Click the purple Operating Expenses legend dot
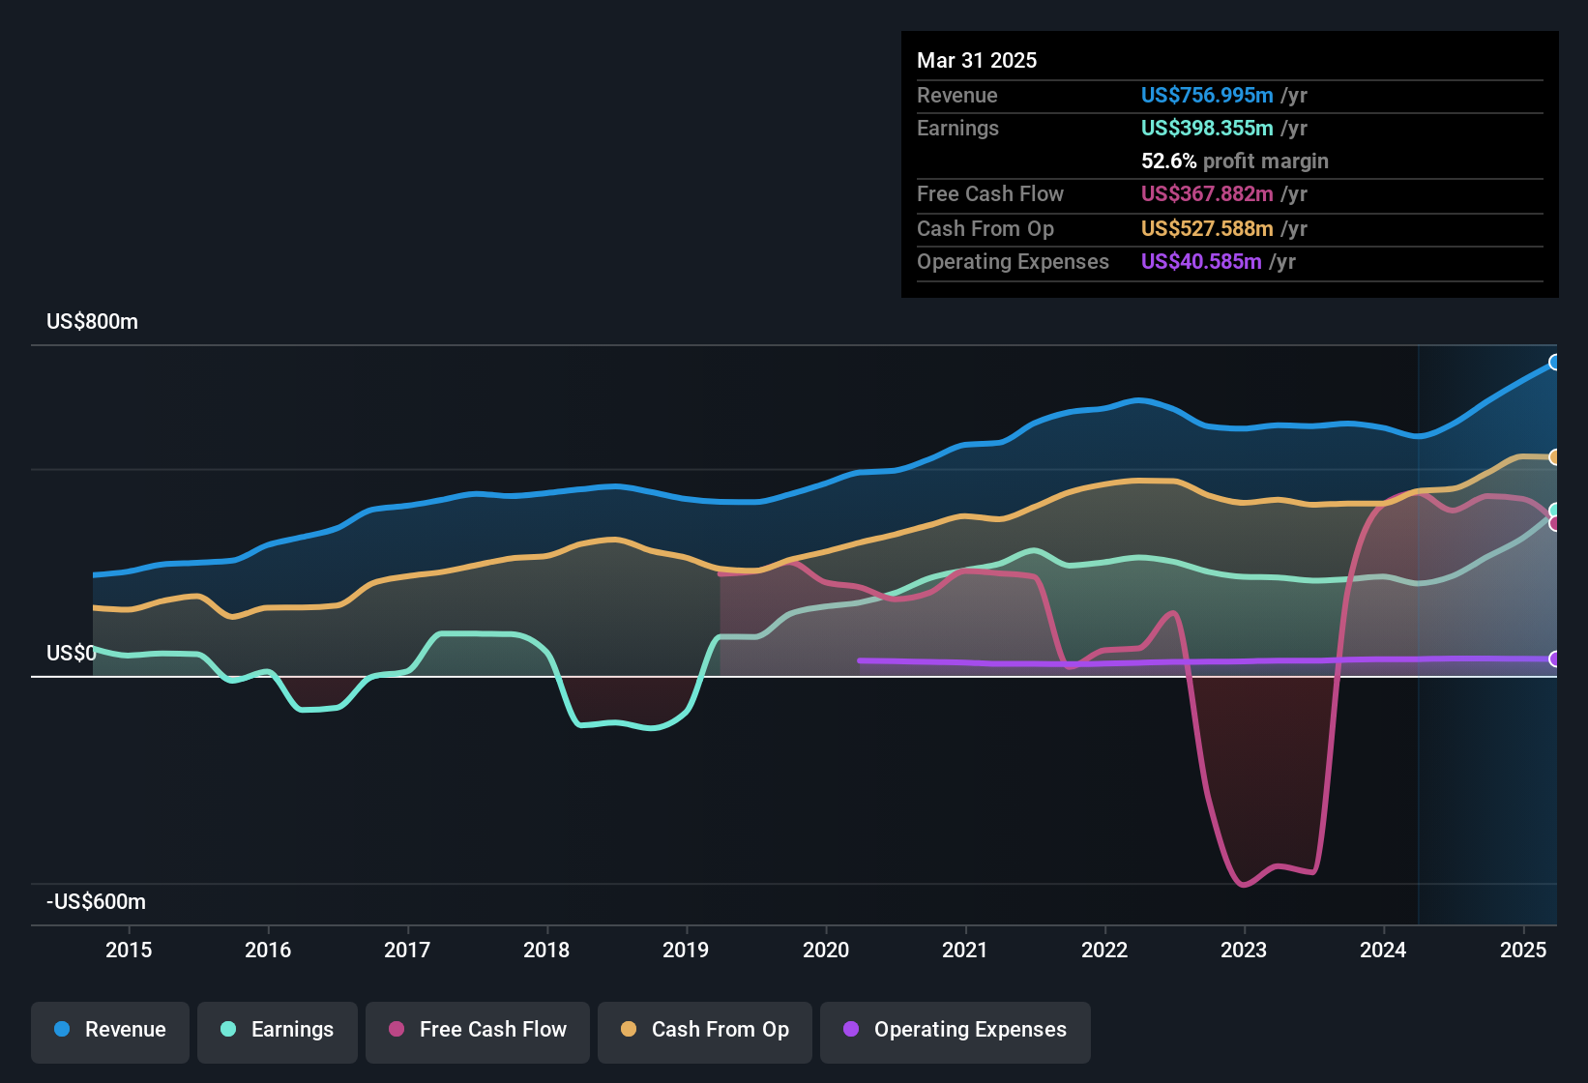This screenshot has width=1588, height=1083. pos(851,1030)
